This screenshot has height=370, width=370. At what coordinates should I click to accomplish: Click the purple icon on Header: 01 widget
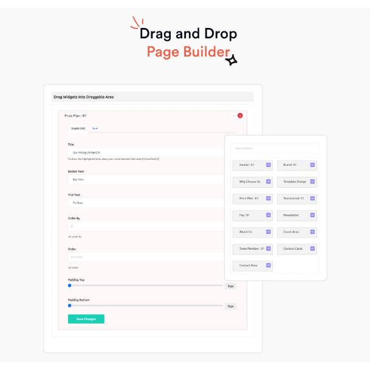click(x=269, y=165)
